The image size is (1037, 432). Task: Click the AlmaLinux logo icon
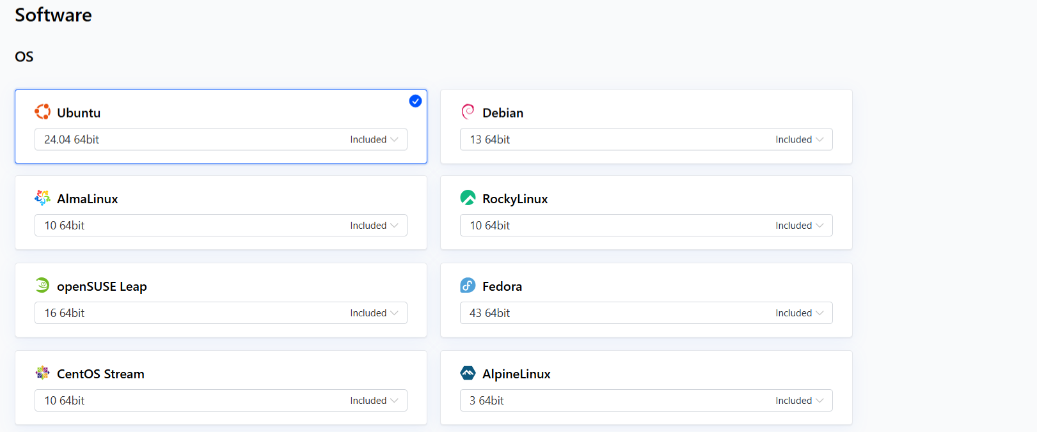(x=43, y=198)
